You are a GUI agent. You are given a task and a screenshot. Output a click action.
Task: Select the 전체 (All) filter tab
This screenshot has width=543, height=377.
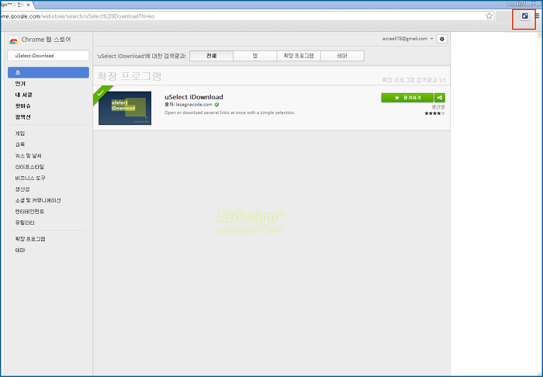(211, 56)
